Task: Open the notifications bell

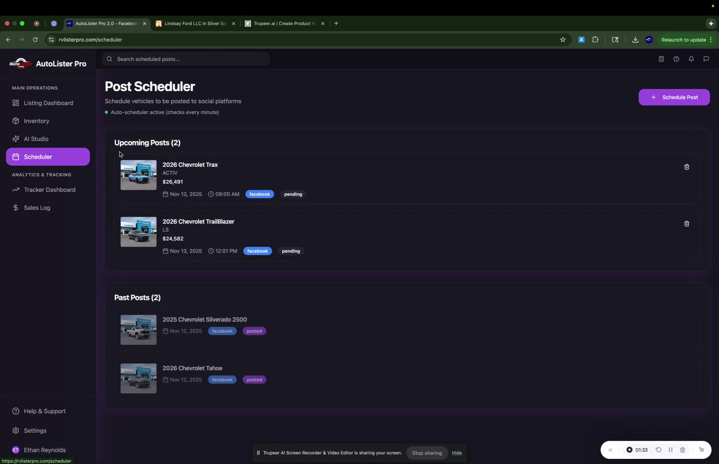Action: click(x=691, y=59)
